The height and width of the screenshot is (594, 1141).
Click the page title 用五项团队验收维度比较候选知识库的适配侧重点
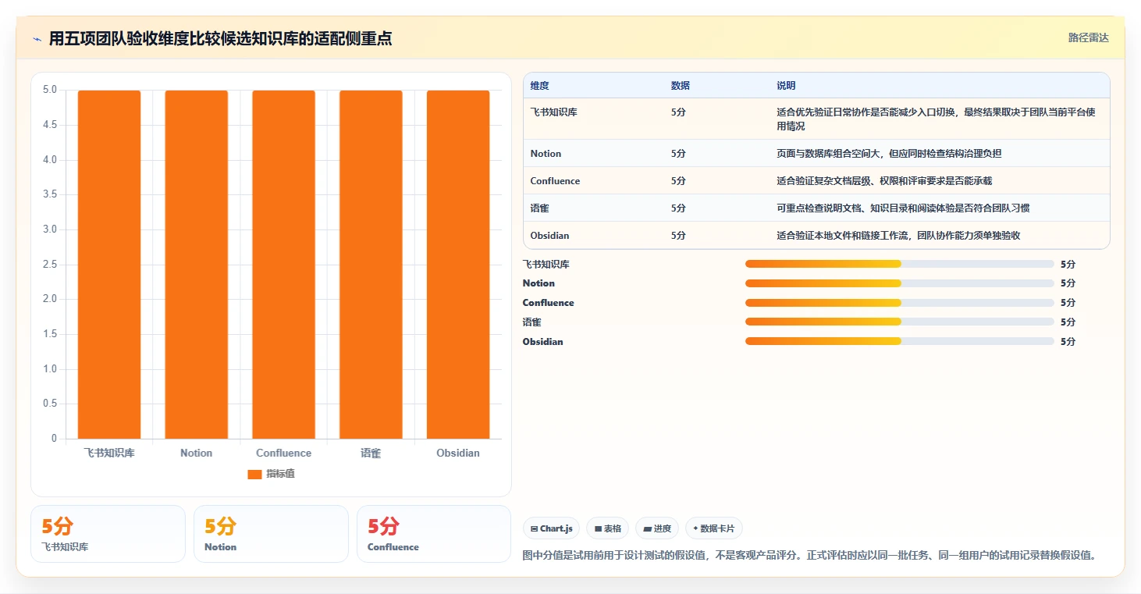coord(220,38)
